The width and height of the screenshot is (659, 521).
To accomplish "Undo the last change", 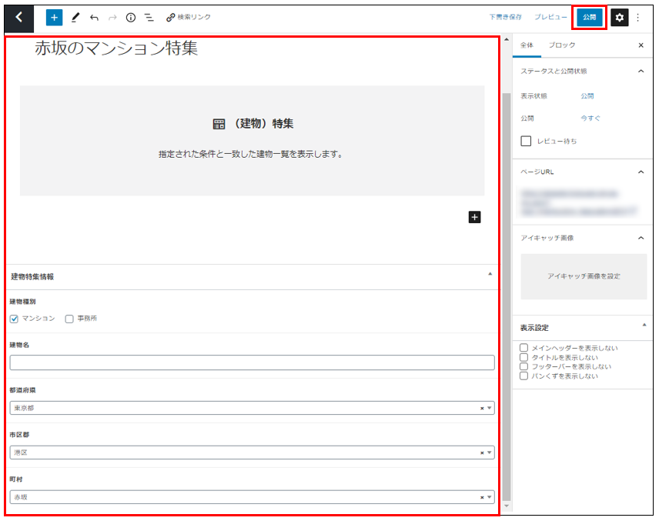I will tap(94, 17).
